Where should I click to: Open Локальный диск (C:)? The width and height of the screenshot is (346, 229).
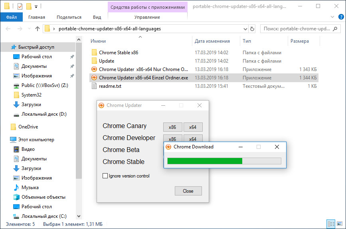pos(44,216)
